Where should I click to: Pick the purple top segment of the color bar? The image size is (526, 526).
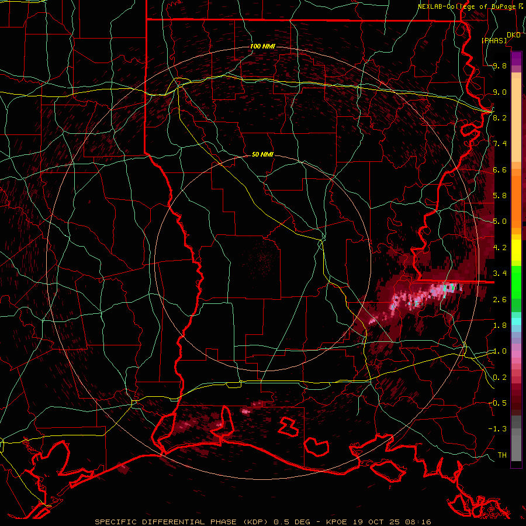tap(516, 58)
